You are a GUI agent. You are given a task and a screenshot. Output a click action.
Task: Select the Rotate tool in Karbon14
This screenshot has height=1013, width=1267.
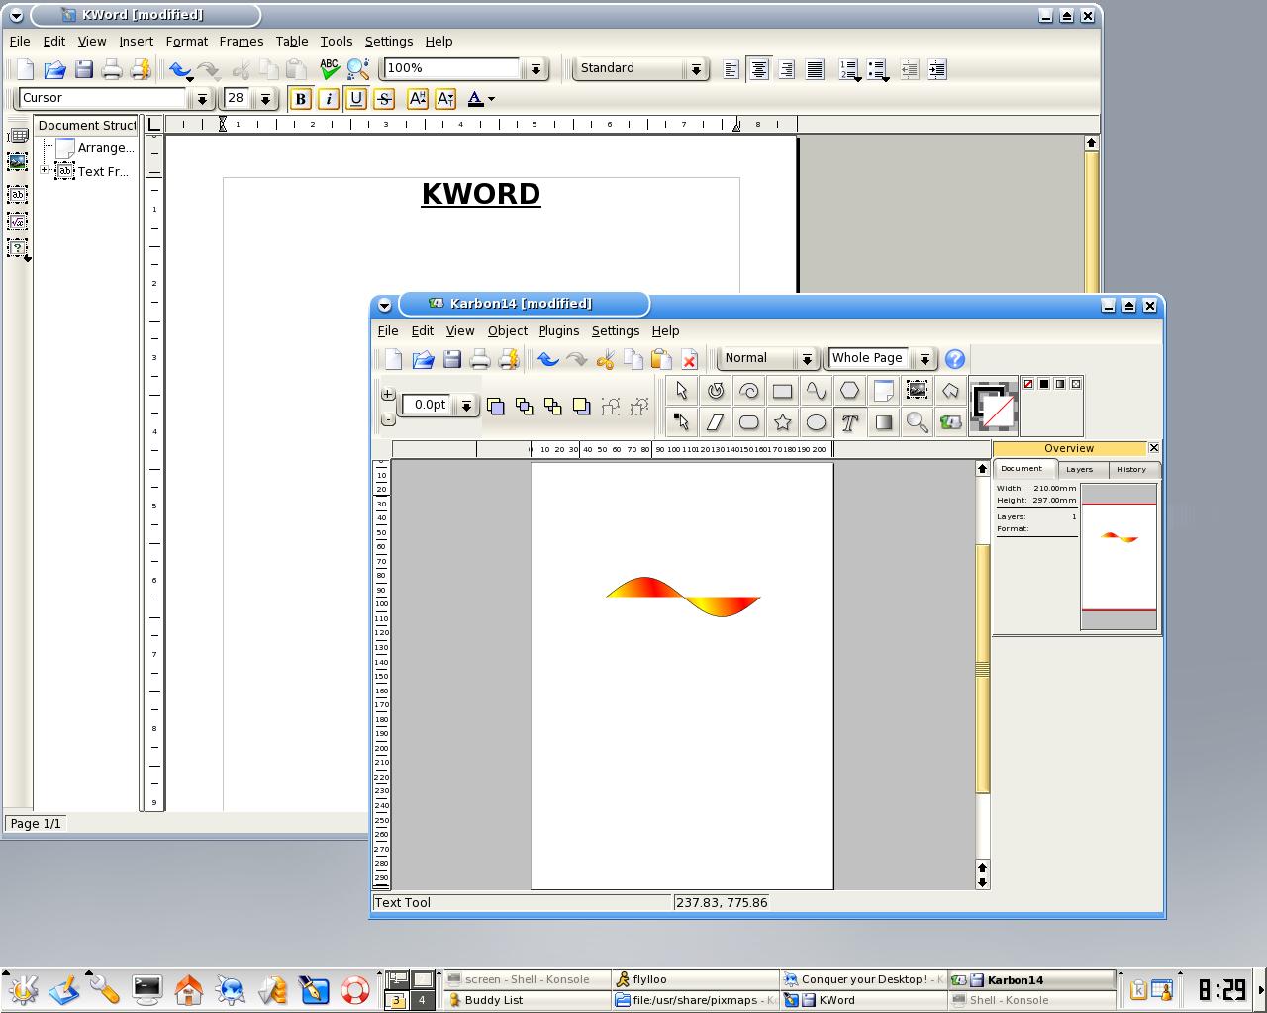(715, 390)
